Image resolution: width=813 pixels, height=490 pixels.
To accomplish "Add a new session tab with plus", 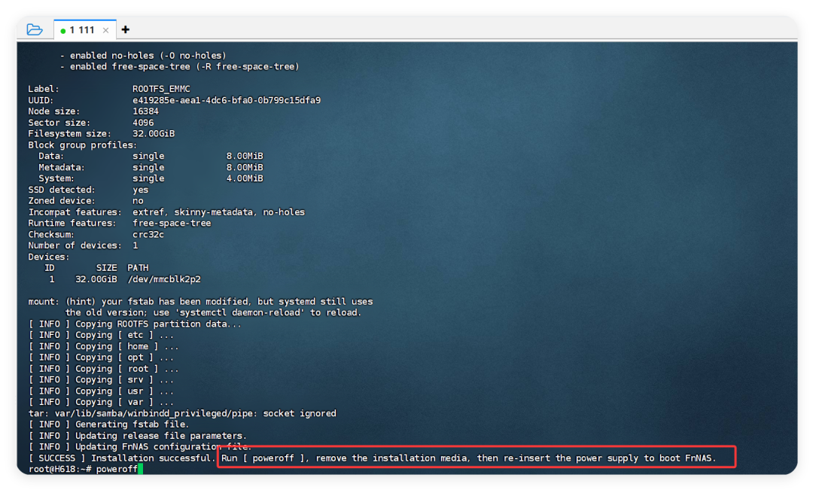I will (126, 29).
